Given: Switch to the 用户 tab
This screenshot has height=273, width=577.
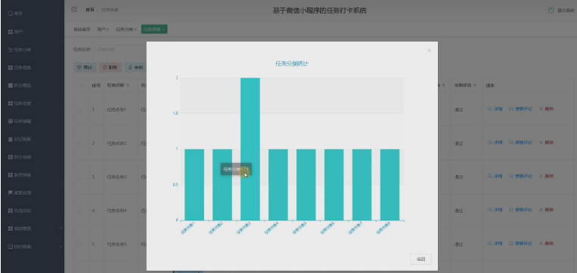Looking at the screenshot, I should tap(101, 29).
